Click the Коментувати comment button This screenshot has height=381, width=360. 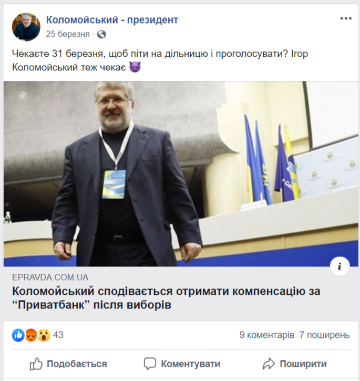(x=182, y=364)
